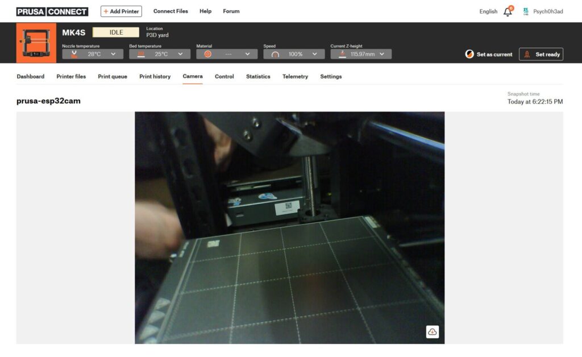Viewport: 582px width, 357px height.
Task: Open the Print queue tab
Action: pyautogui.click(x=113, y=76)
